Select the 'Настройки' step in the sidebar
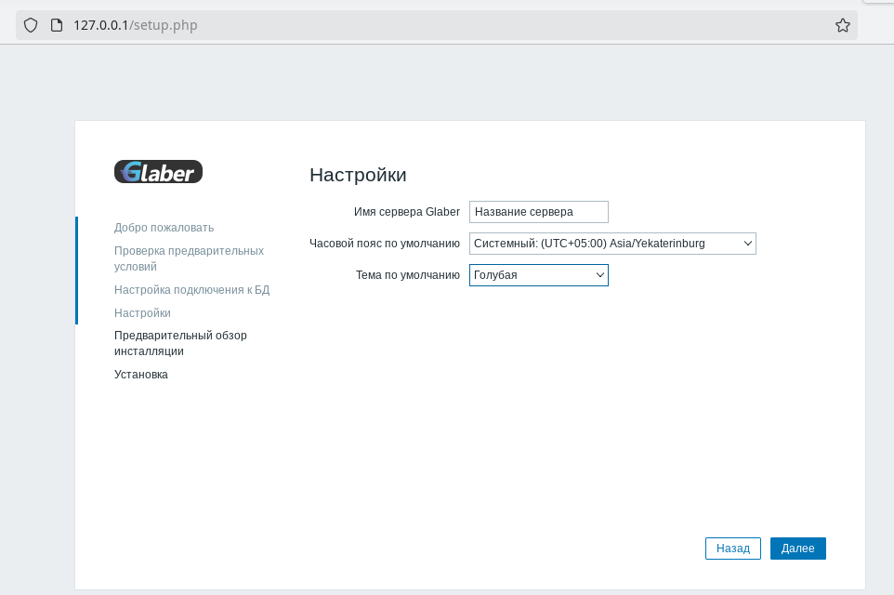Image resolution: width=894 pixels, height=595 pixels. [x=142, y=313]
